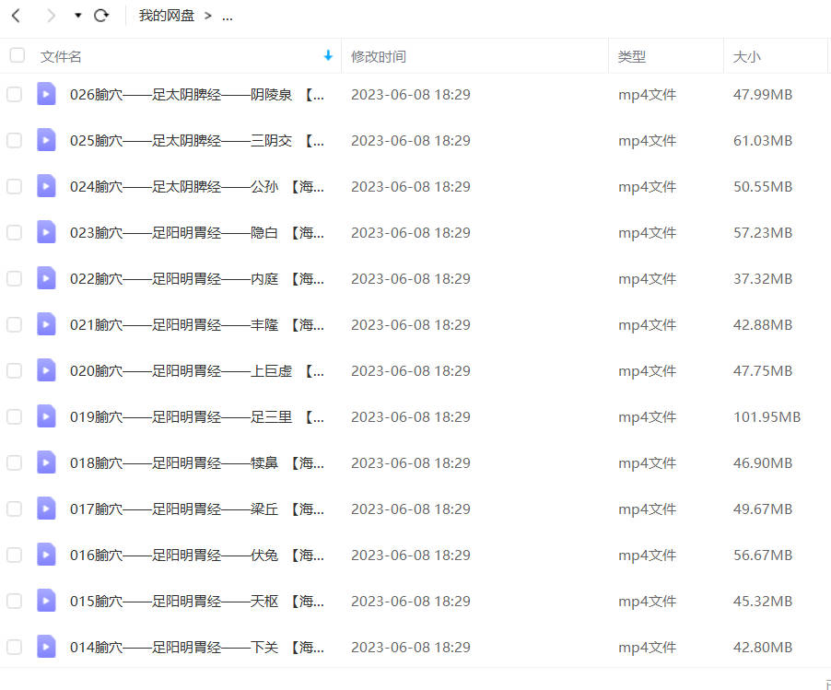Click mp4文件 type in 026 阴陵泉 row

coord(647,95)
